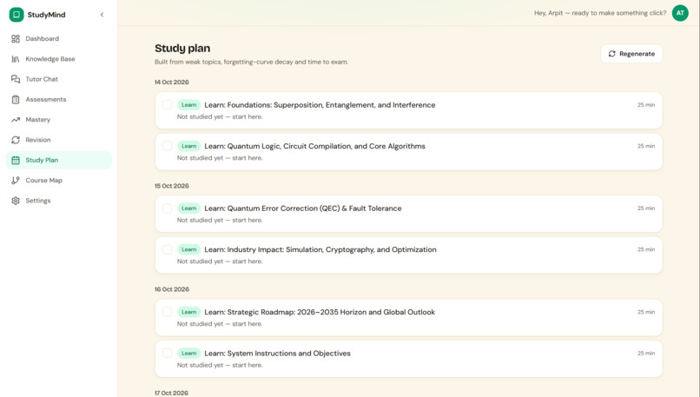Open the Course Map page
Screen dimensions: 700x397
[x=58, y=181]
